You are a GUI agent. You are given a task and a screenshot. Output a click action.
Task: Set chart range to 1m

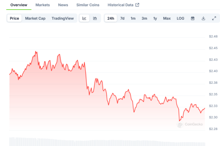pyautogui.click(x=133, y=18)
